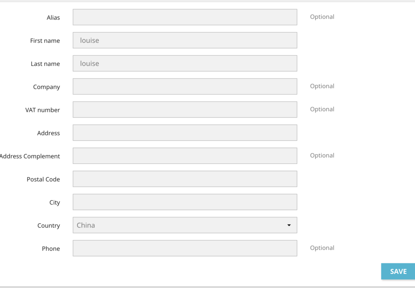Click the Optional label near Address Complement
Image resolution: width=415 pixels, height=288 pixels.
322,155
